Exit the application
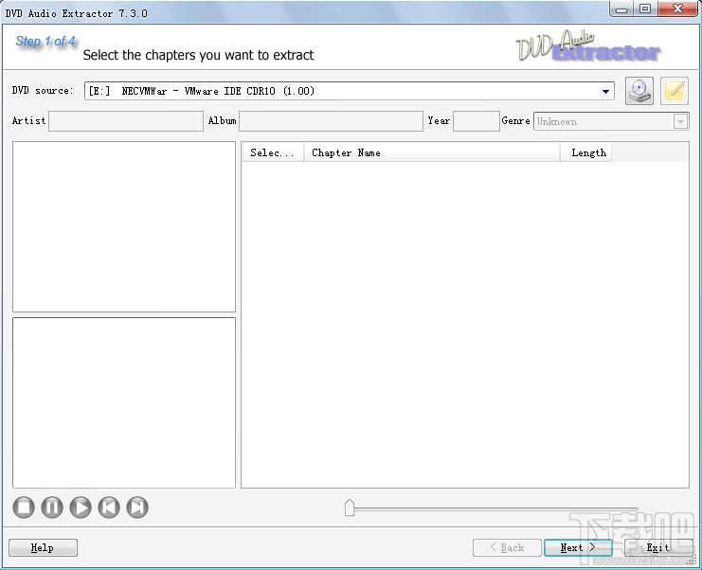 point(658,547)
